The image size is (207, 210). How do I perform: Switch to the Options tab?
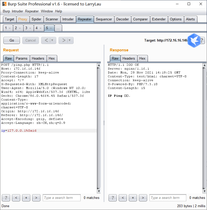coord(176,19)
